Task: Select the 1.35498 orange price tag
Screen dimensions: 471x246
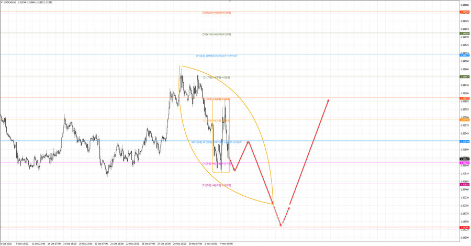Action: tap(465, 12)
